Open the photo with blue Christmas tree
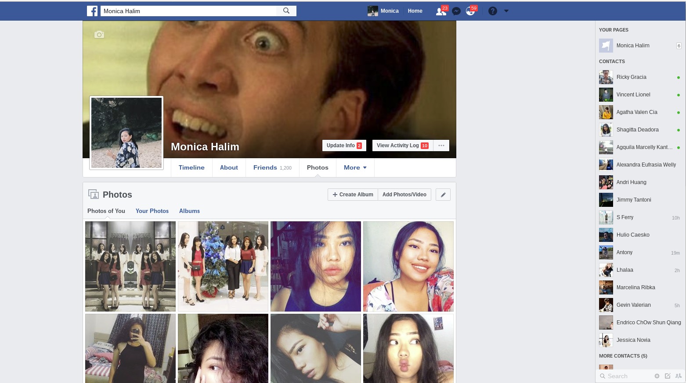Image resolution: width=686 pixels, height=383 pixels. click(223, 266)
